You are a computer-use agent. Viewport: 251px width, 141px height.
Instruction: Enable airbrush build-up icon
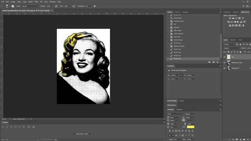click(74, 6)
